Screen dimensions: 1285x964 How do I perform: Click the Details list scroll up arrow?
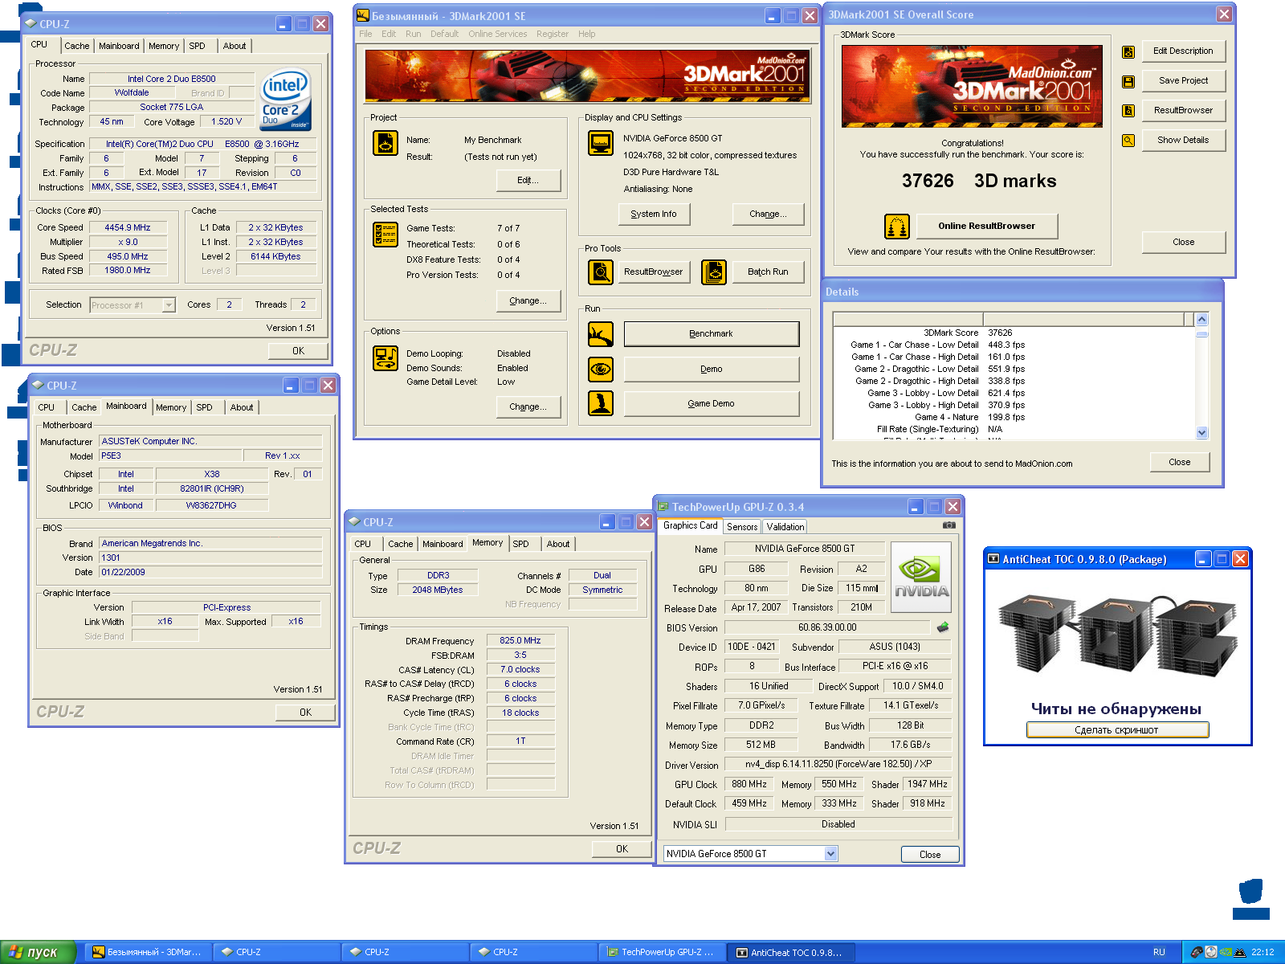(x=1201, y=319)
